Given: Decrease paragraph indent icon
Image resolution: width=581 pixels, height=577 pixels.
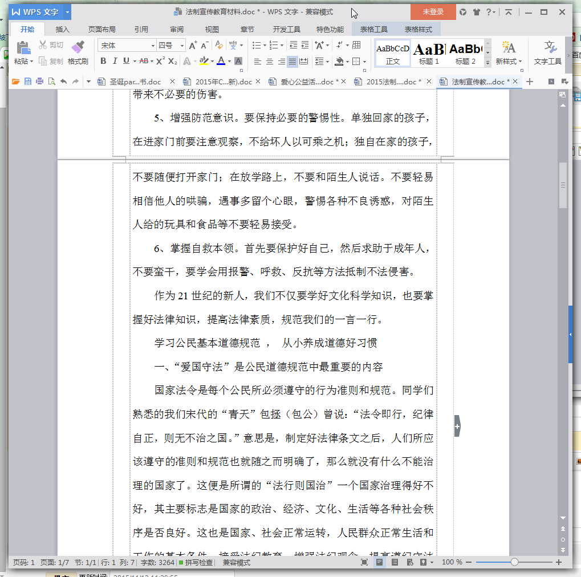Looking at the screenshot, I should pos(293,45).
